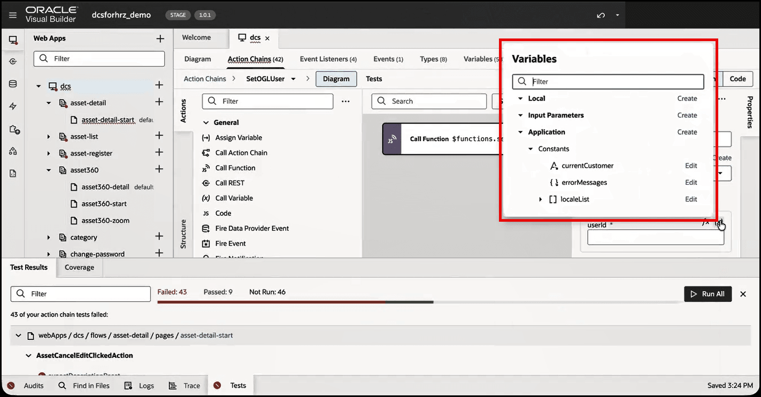Open the SetOGLUser action chain dropdown

click(x=293, y=79)
